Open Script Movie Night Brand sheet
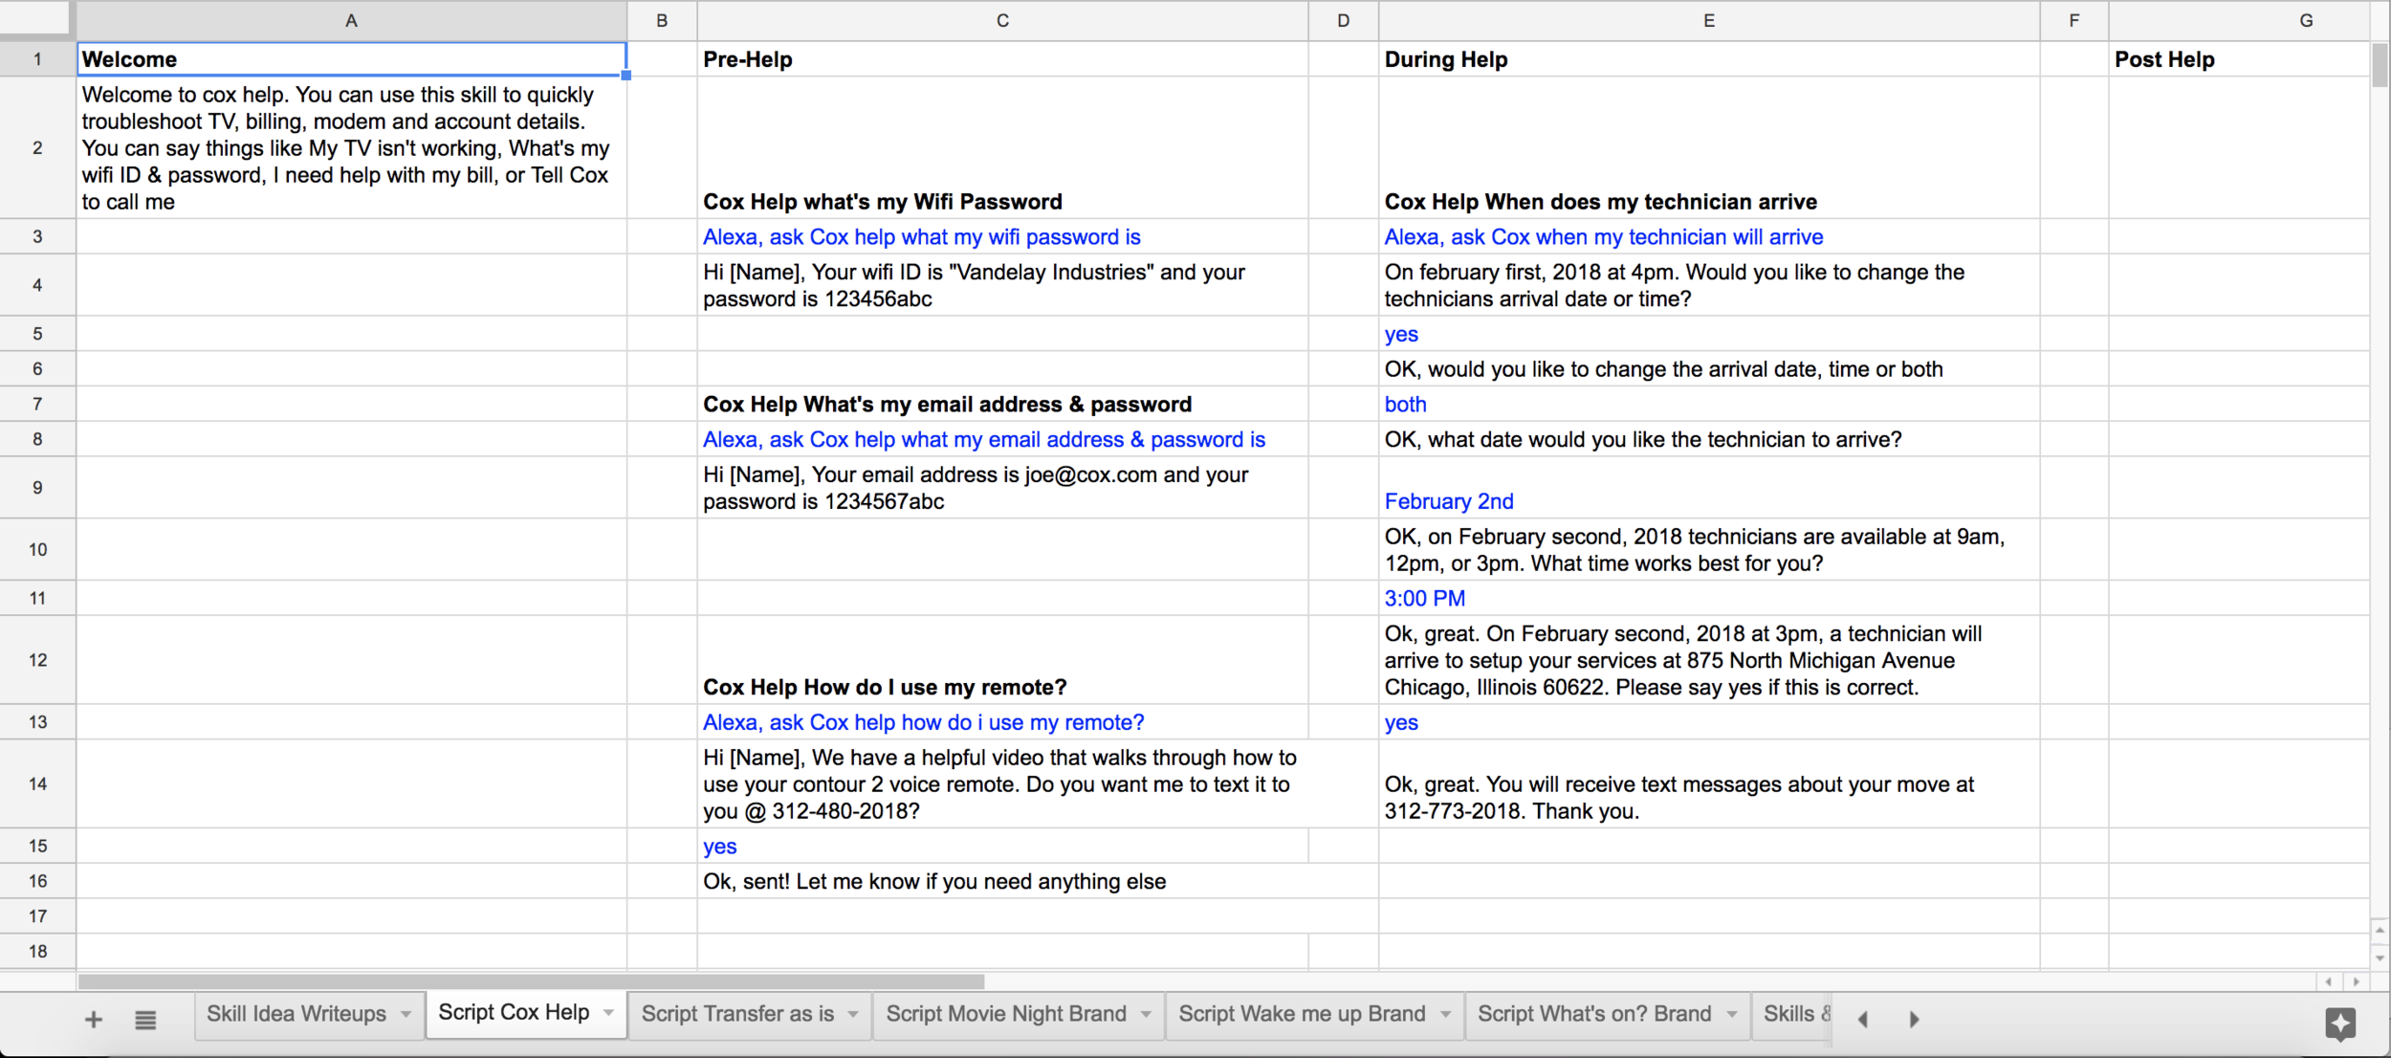Viewport: 2391px width, 1058px height. pos(1006,1014)
